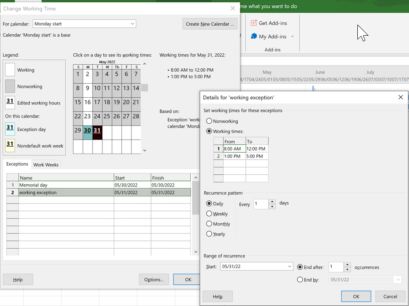This screenshot has width=409, height=306.
Task: Choose Weekly recurrence pattern
Action: point(209,214)
